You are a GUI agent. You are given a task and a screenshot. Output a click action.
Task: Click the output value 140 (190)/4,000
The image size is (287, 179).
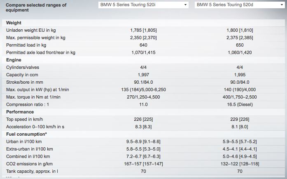pos(240,89)
